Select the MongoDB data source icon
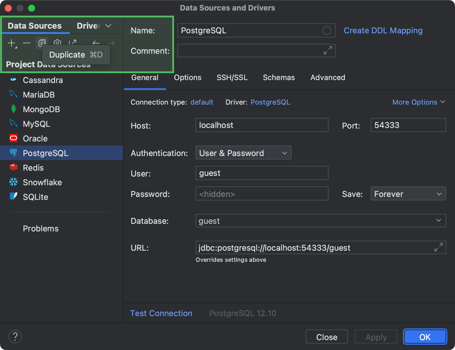This screenshot has width=455, height=350. pos(13,109)
